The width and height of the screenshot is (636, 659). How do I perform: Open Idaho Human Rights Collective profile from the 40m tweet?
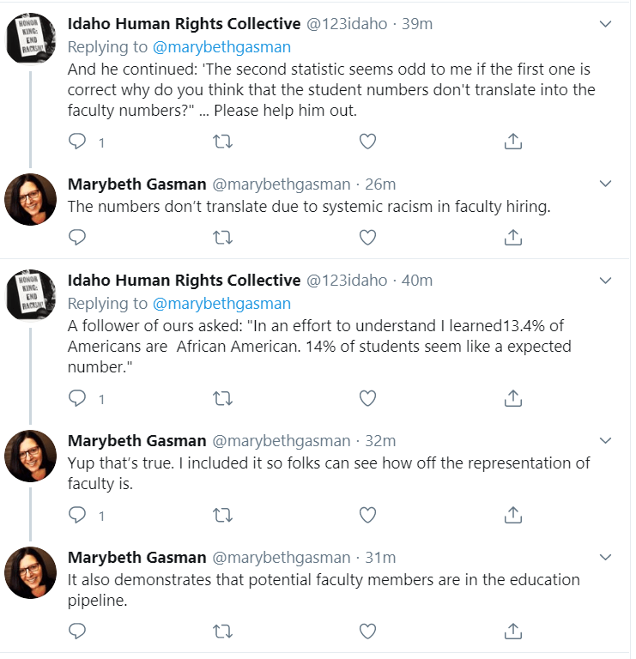pos(184,281)
